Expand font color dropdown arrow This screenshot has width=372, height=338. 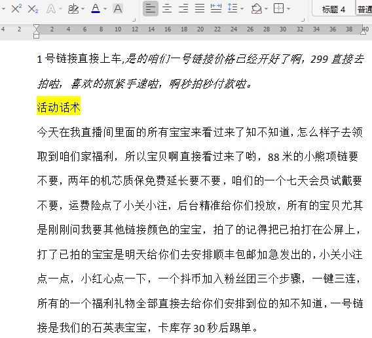pyautogui.click(x=105, y=9)
